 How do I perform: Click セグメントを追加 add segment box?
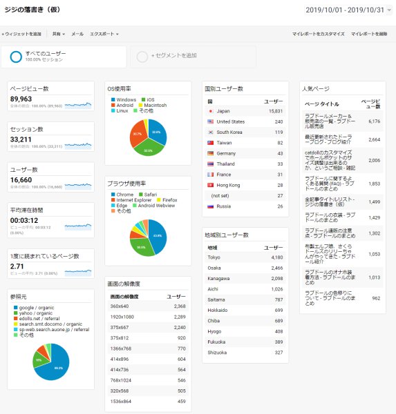point(193,57)
